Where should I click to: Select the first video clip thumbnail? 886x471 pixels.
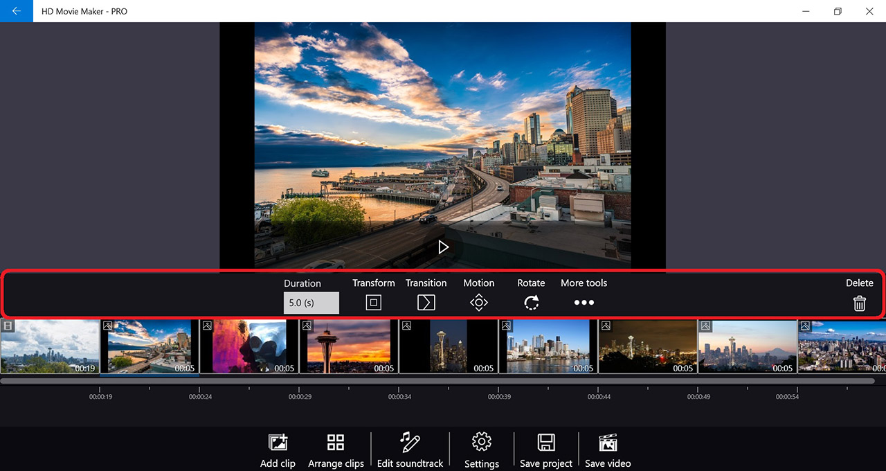click(x=50, y=346)
